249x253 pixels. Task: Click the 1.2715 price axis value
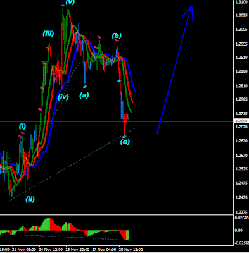(241, 114)
